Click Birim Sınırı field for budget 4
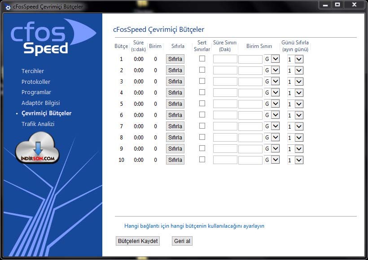This screenshot has height=260, width=368. (250, 93)
